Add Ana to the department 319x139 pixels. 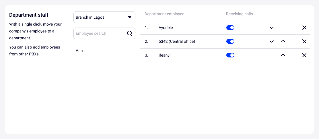[x=79, y=51]
